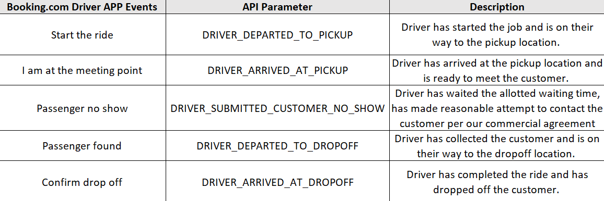Click the DRIVER_ARRIVED_AT_PICKUP cell

pyautogui.click(x=278, y=71)
